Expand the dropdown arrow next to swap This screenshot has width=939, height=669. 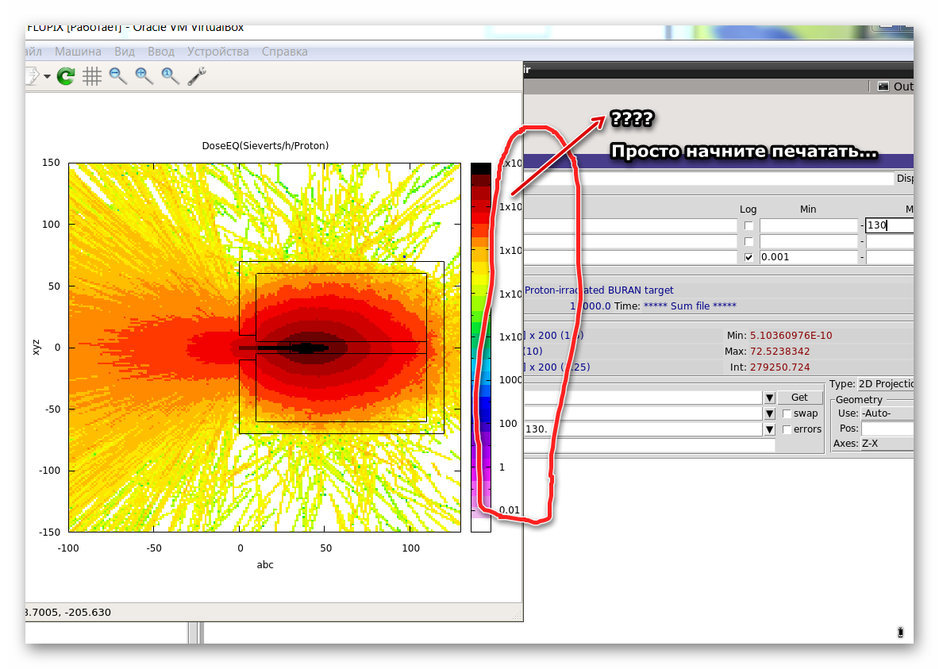point(769,413)
